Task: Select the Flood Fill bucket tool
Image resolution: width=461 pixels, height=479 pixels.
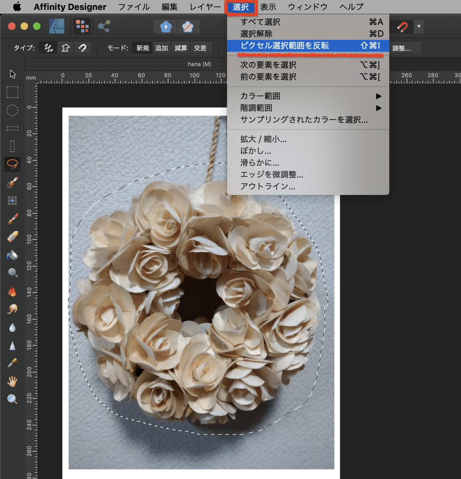Action: coord(12,255)
